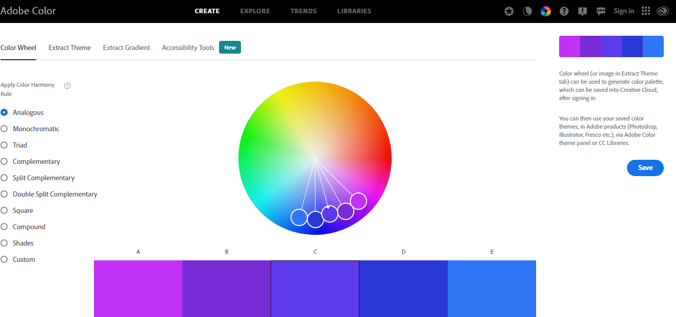Switch to the Extract Theme tab
The image size is (676, 317).
pos(69,47)
